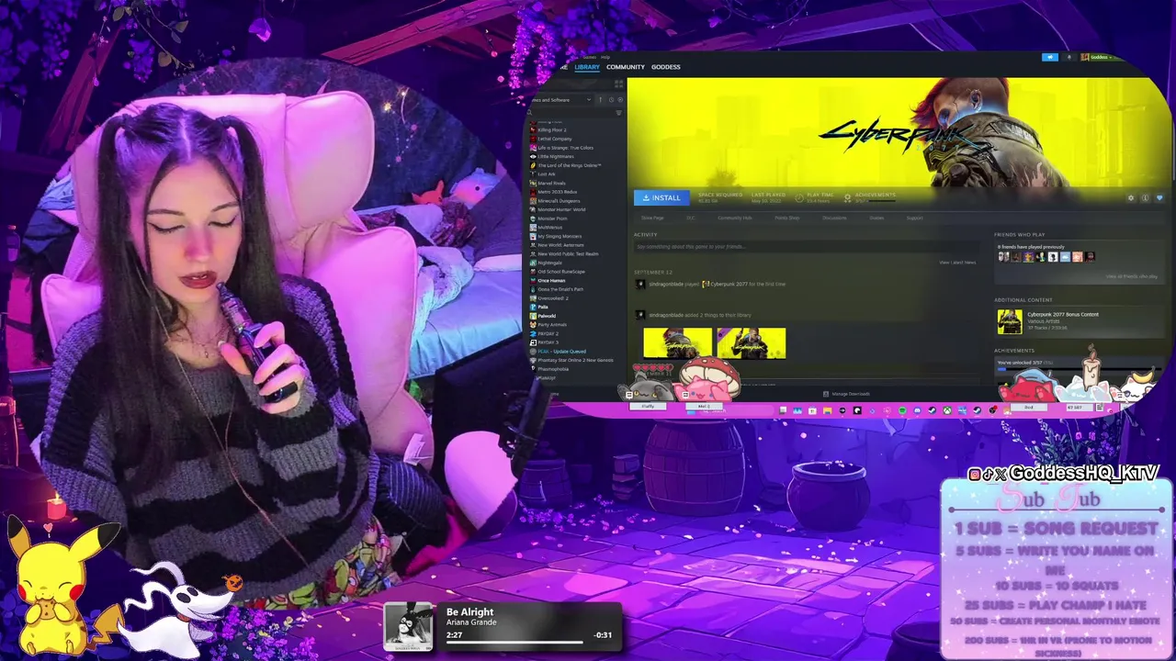Select Phasmophobia in the library list

pyautogui.click(x=553, y=369)
